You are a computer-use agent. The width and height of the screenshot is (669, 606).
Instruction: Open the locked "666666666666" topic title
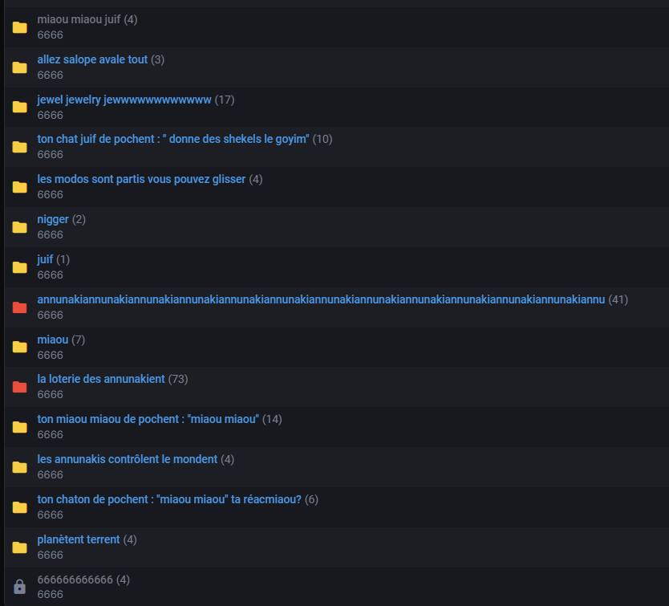point(75,579)
